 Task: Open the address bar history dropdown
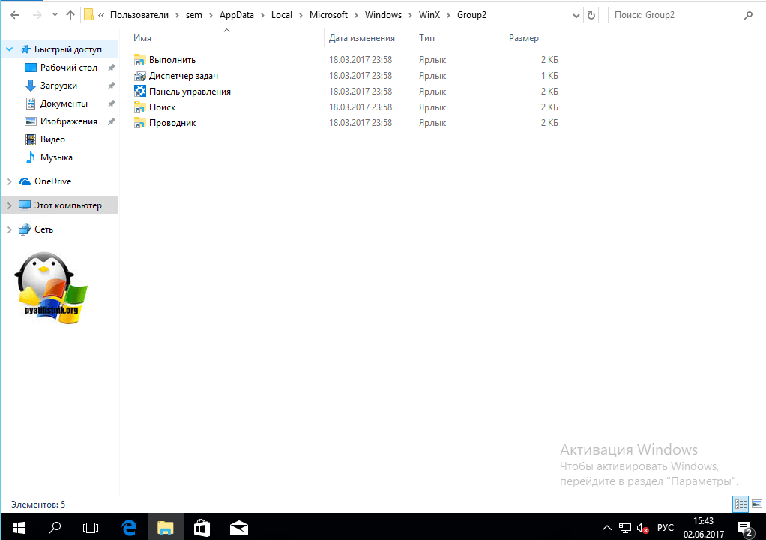577,15
